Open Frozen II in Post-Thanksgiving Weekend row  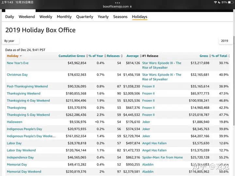(149, 86)
